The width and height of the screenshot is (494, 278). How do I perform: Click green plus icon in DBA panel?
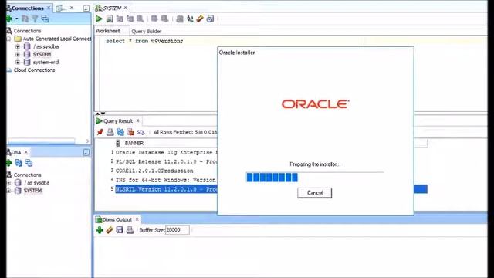(x=8, y=163)
